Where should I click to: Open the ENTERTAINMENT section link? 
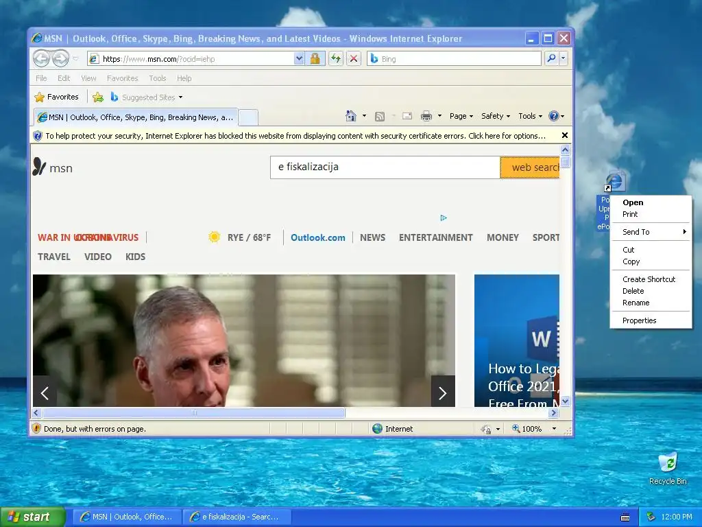(435, 237)
